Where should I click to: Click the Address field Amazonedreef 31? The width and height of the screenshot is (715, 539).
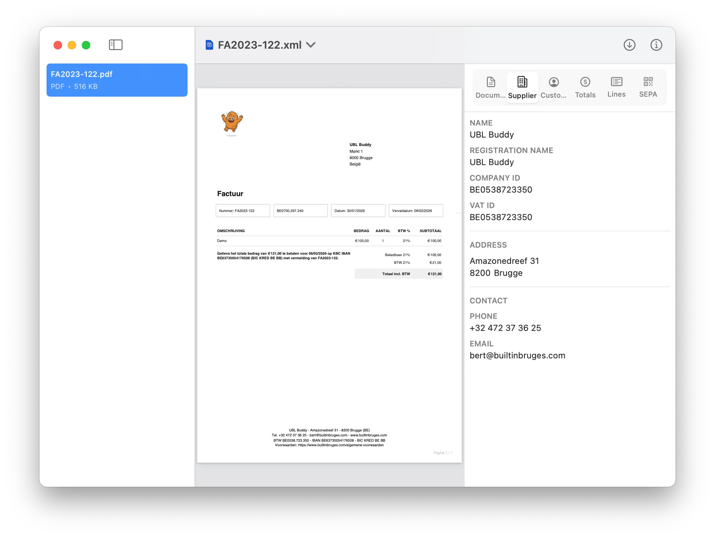click(x=504, y=261)
